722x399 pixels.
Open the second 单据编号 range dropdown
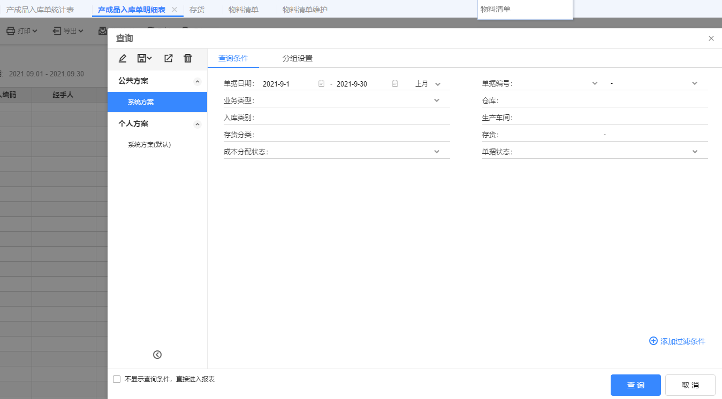pyautogui.click(x=695, y=83)
